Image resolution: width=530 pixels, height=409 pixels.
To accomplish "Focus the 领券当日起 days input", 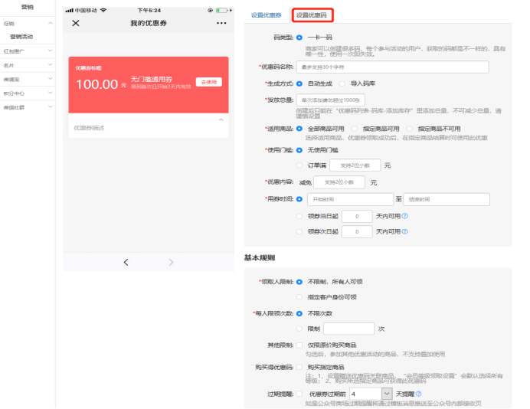I will tap(357, 216).
